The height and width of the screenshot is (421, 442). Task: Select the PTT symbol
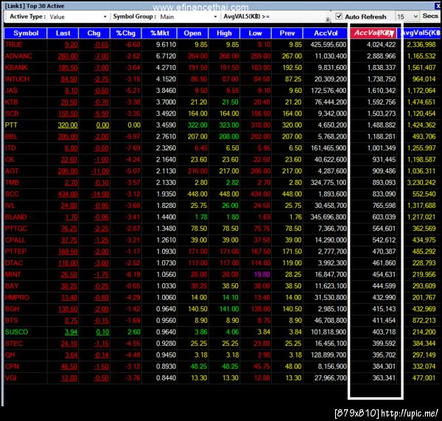point(11,125)
